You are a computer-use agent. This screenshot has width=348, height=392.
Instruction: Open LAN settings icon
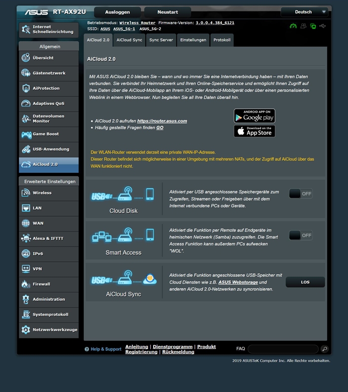(x=26, y=208)
